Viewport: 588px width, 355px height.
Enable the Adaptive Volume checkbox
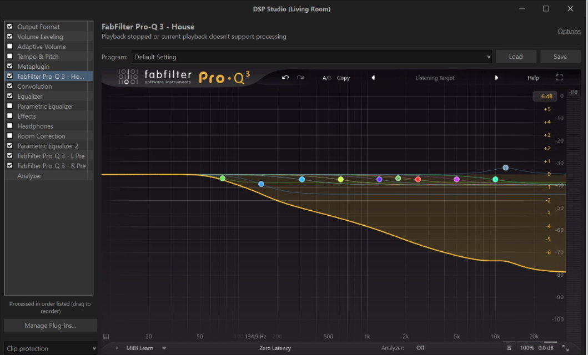pos(10,47)
